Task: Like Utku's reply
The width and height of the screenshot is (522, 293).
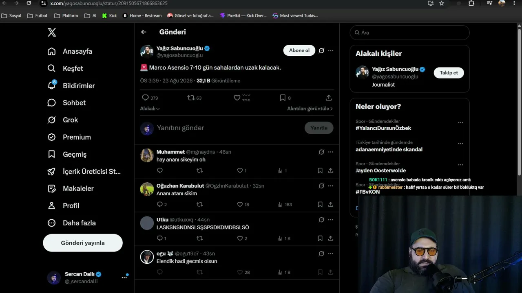Action: 240,238
